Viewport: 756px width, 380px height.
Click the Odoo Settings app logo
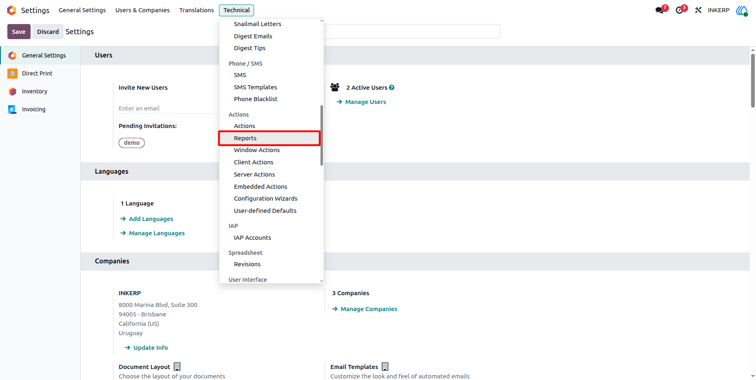coord(12,10)
